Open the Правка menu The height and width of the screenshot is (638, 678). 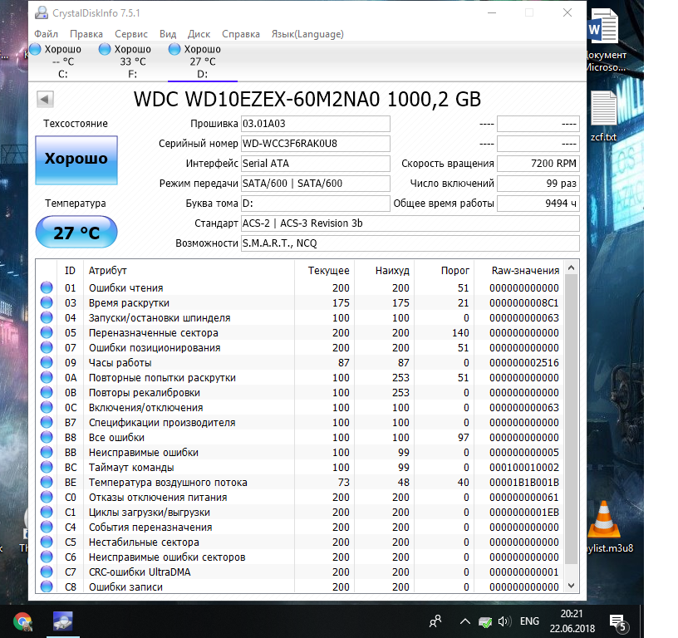(x=86, y=34)
